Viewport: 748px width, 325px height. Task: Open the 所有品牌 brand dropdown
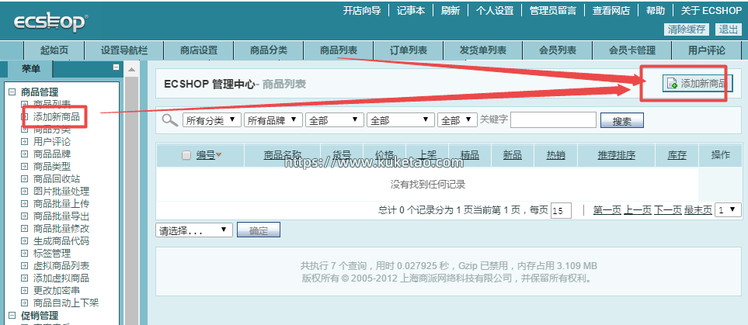point(273,120)
